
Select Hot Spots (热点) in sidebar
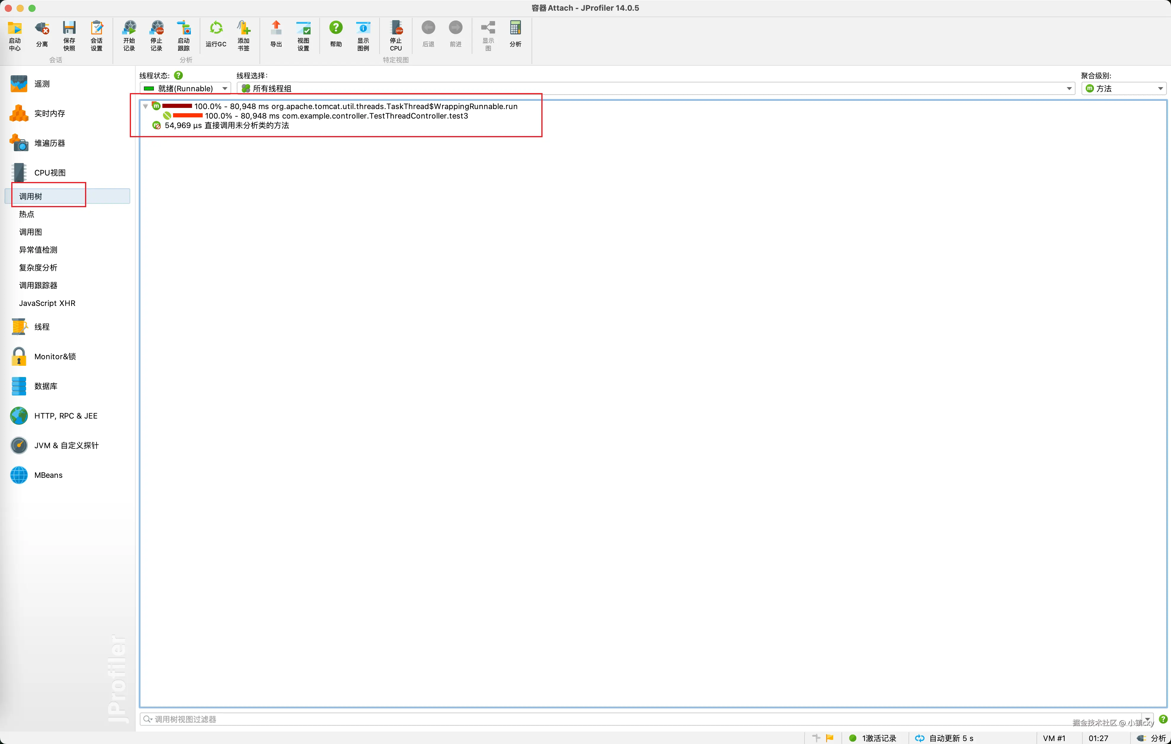coord(27,214)
